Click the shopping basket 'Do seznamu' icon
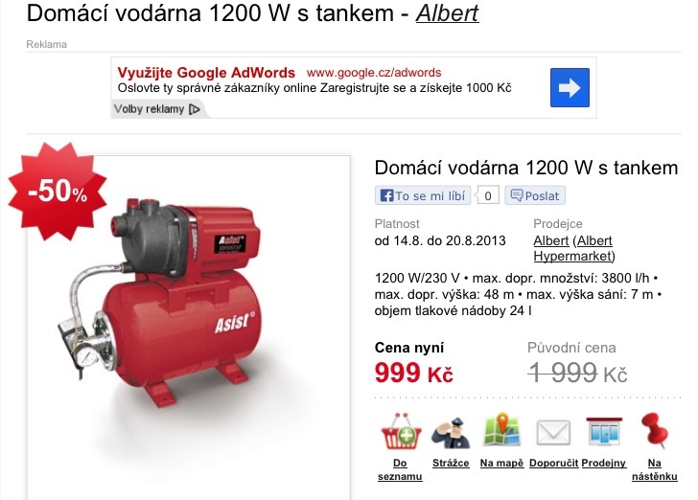698x500 pixels. tap(401, 432)
